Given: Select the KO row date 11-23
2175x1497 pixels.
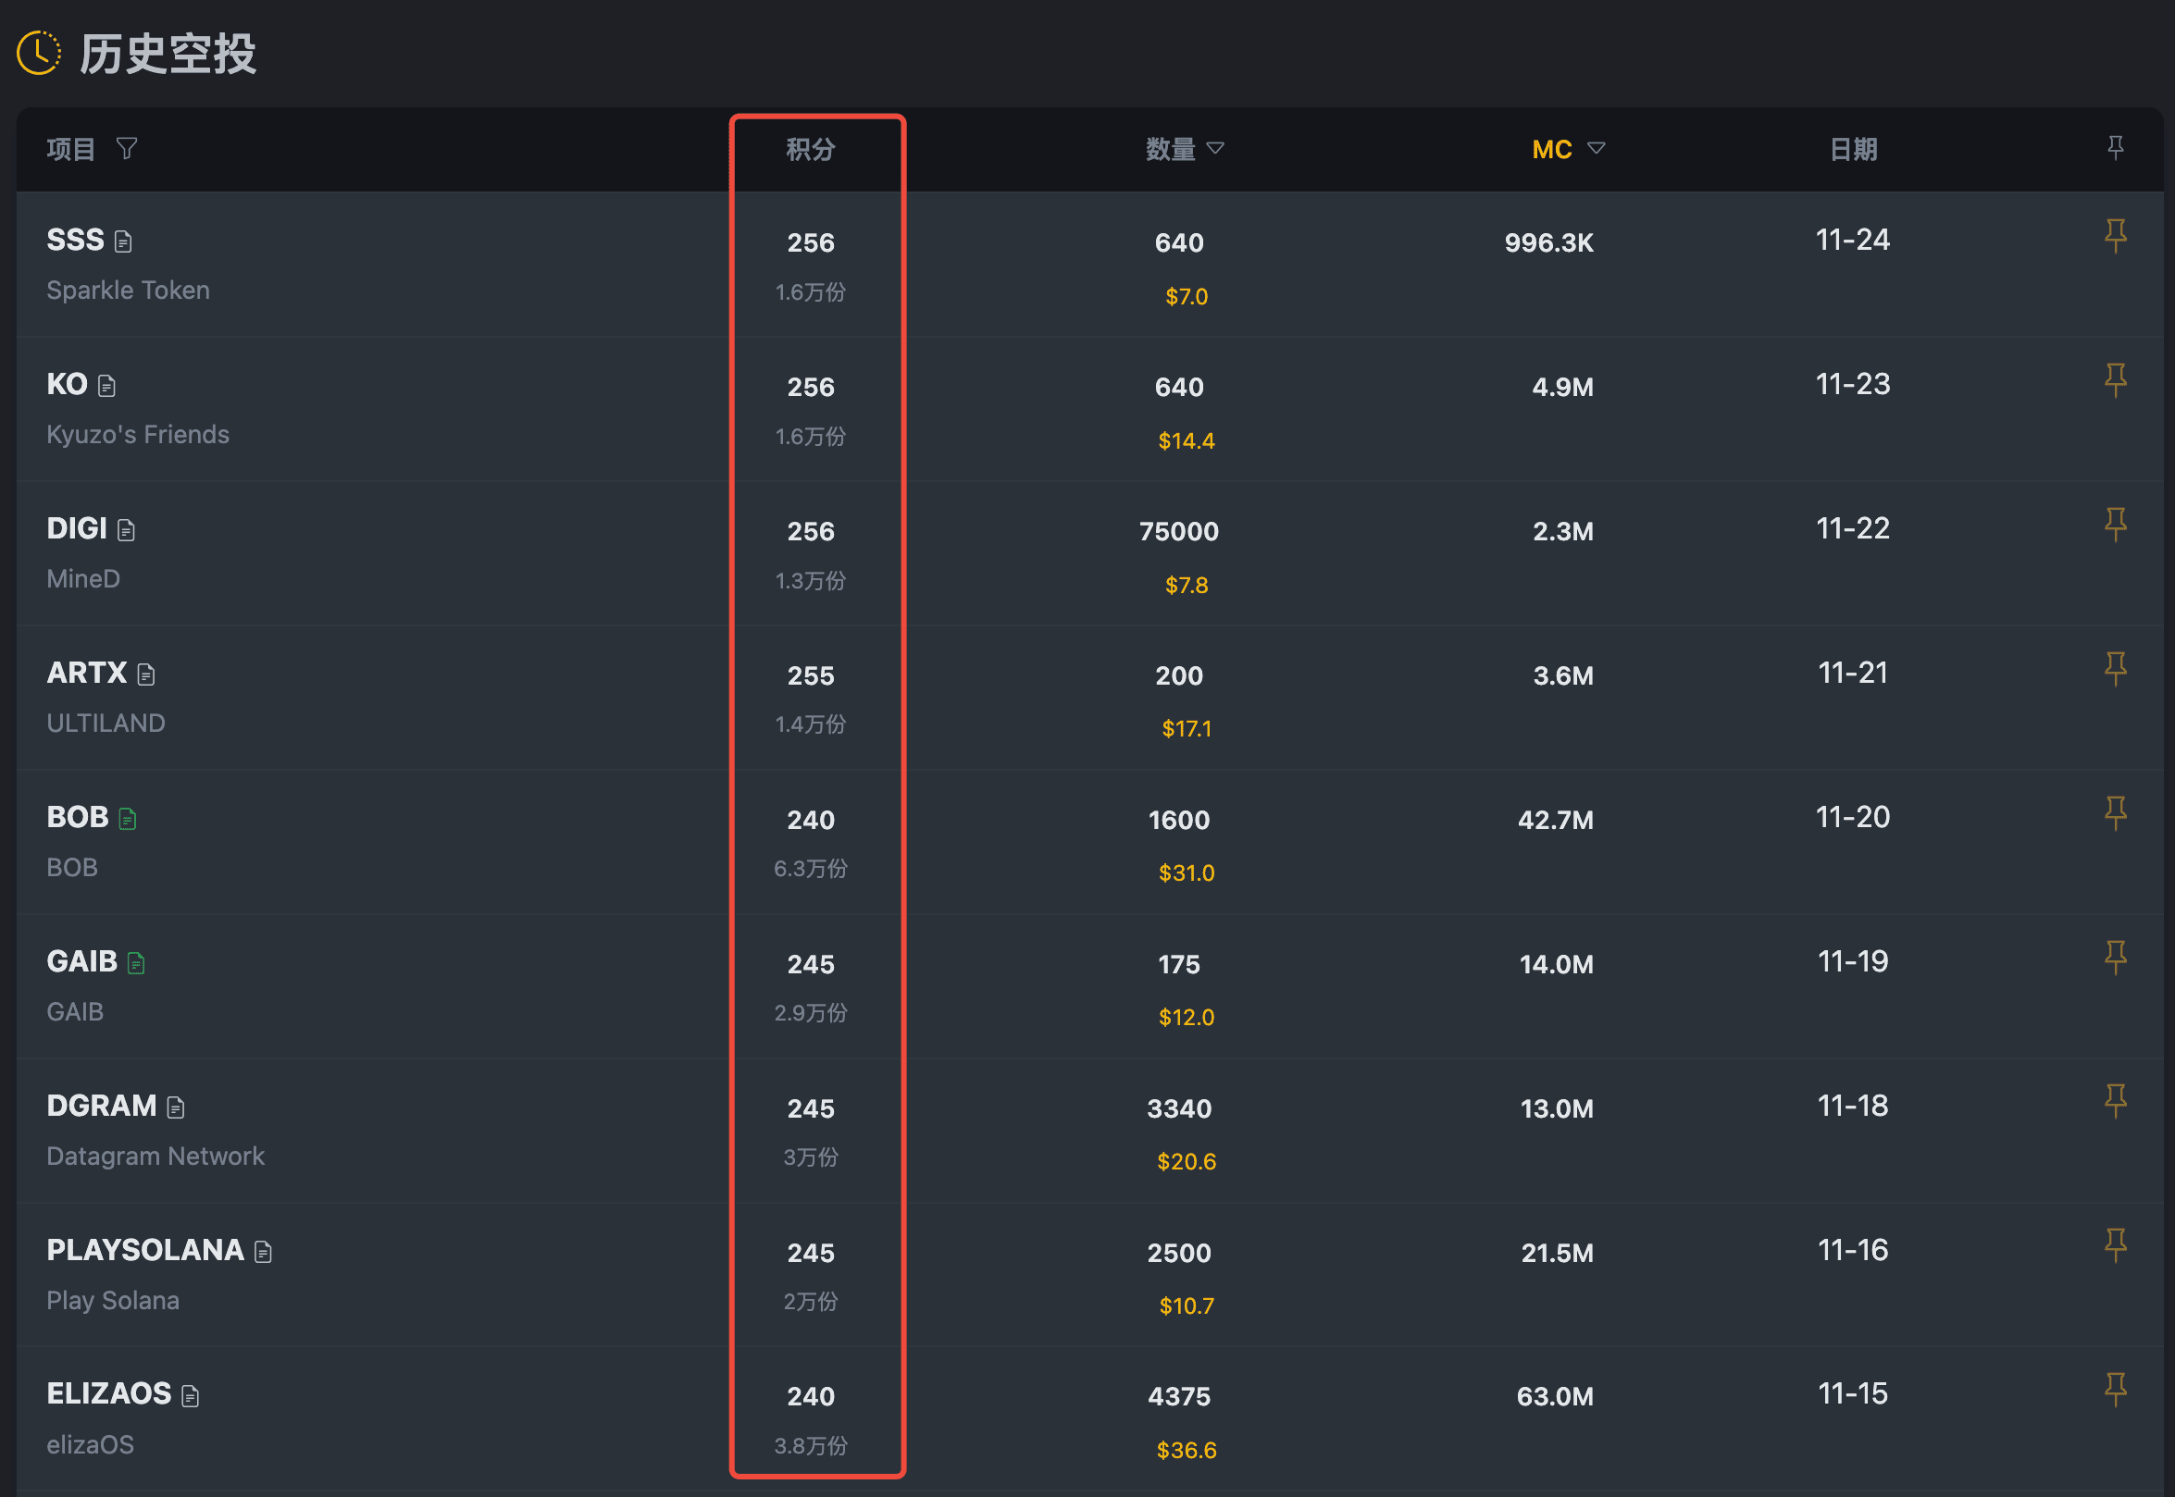Looking at the screenshot, I should (1852, 385).
